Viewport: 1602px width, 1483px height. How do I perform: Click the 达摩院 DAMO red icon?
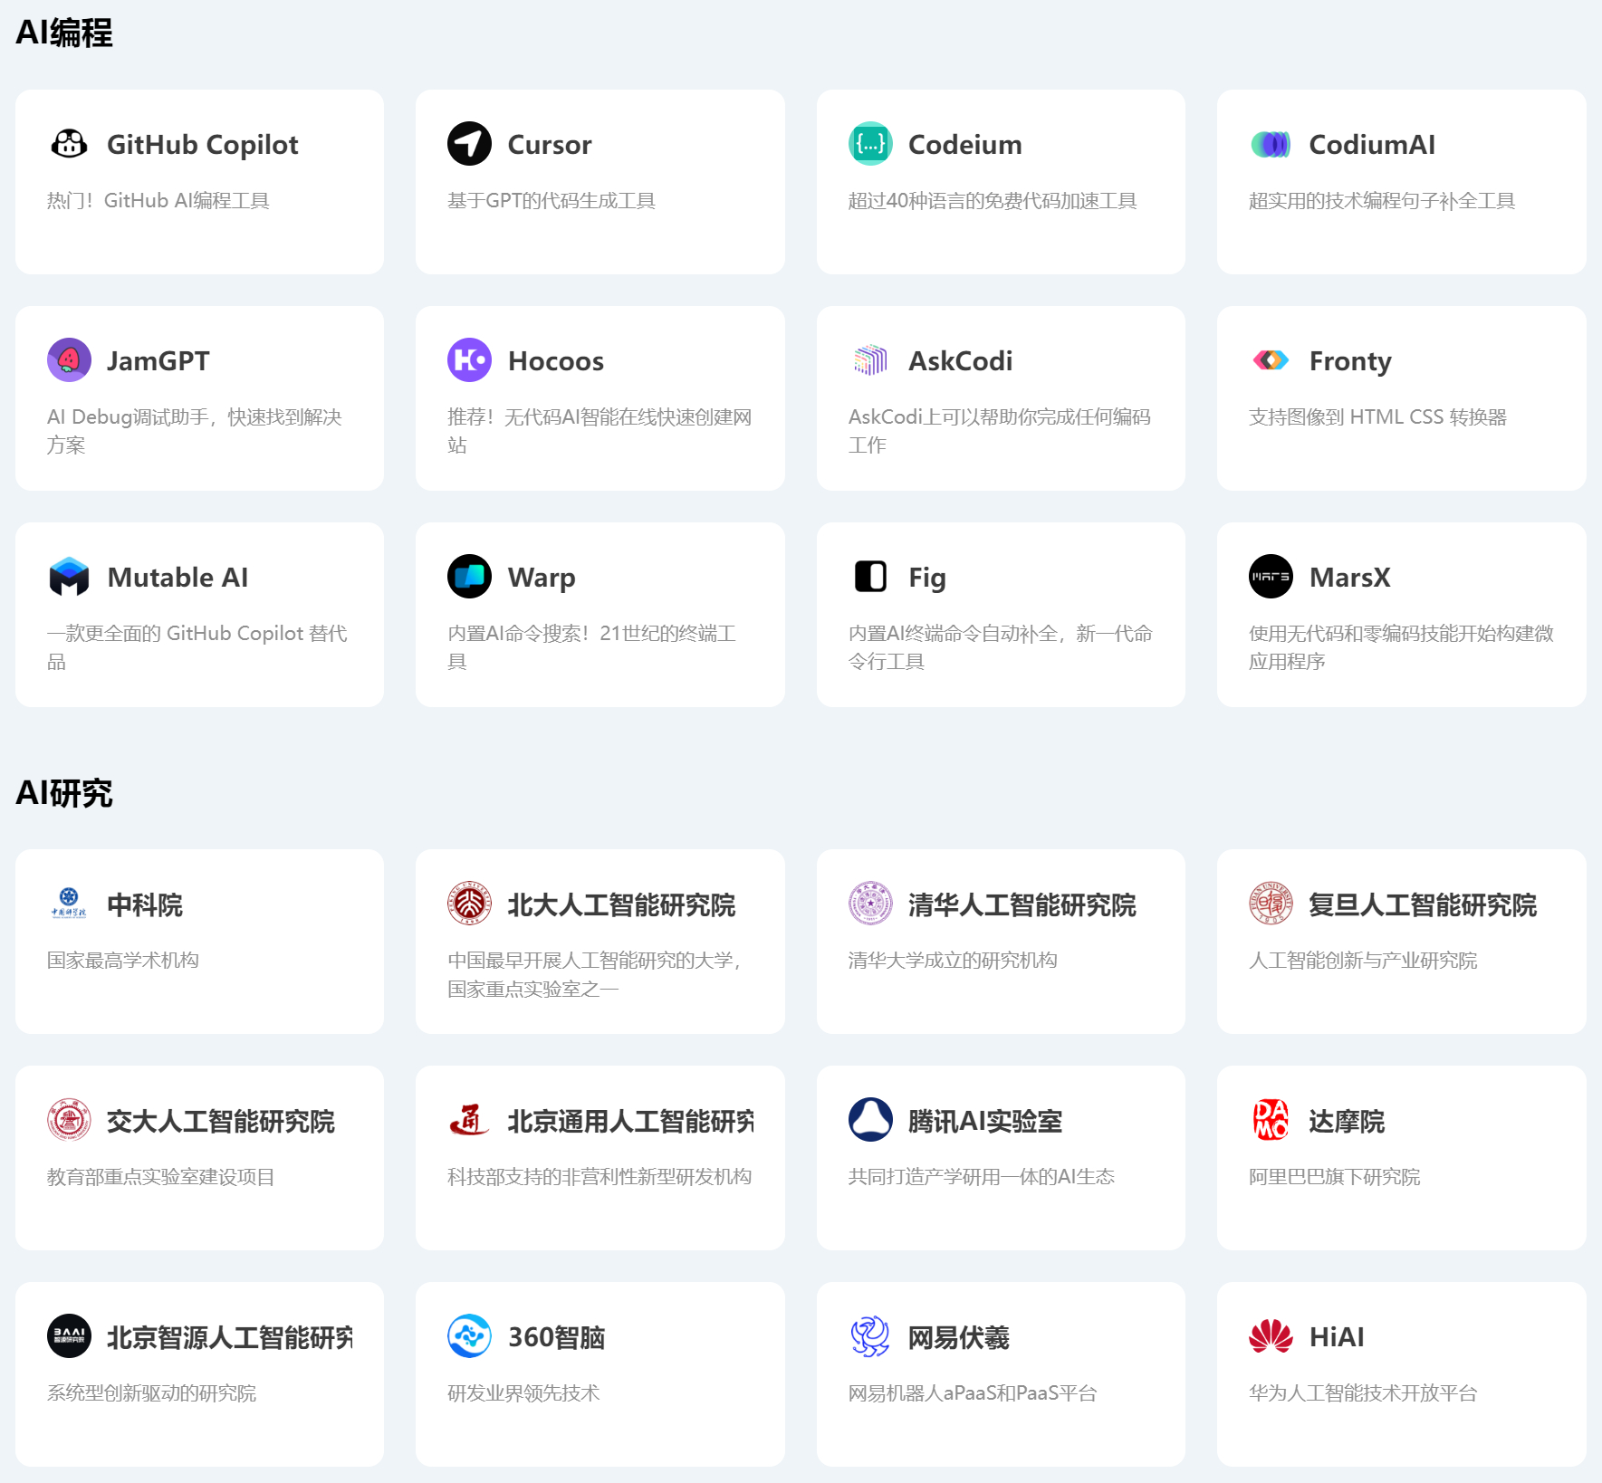point(1271,1120)
